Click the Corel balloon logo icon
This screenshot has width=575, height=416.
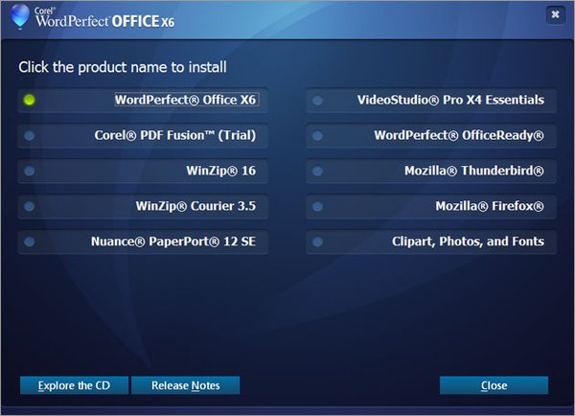(x=20, y=16)
